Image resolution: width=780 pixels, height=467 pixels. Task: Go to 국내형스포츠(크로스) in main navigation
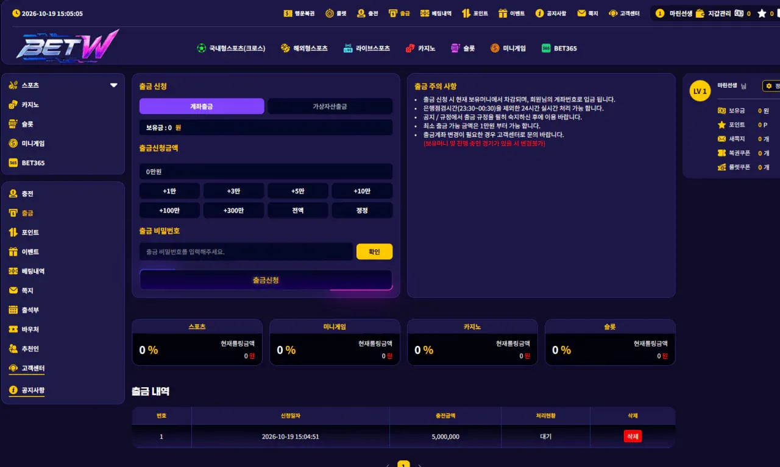coord(231,48)
